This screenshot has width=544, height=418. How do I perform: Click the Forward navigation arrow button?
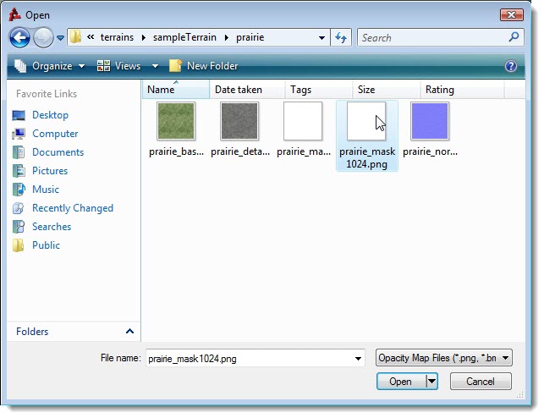click(x=43, y=38)
